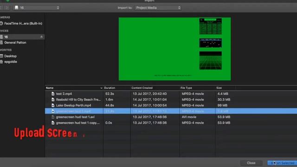Screen dimensions: 297x167
Task: Open the Import to Project Media dropdown
Action: (x=158, y=8)
